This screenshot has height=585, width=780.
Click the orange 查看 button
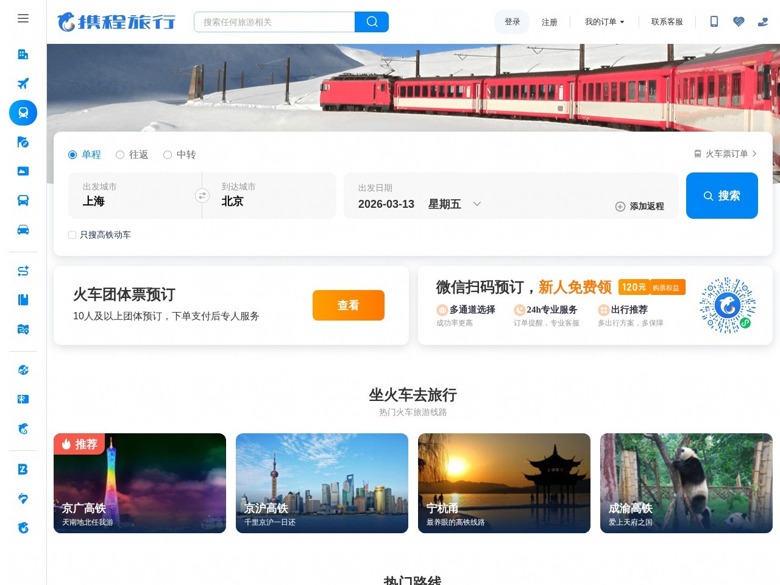[x=349, y=305]
